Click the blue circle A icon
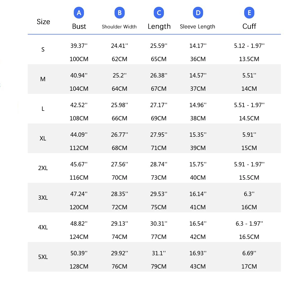Image resolution: width=284 pixels, height=284 pixels. (79, 13)
